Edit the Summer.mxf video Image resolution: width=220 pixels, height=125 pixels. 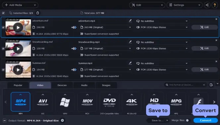pos(204,69)
